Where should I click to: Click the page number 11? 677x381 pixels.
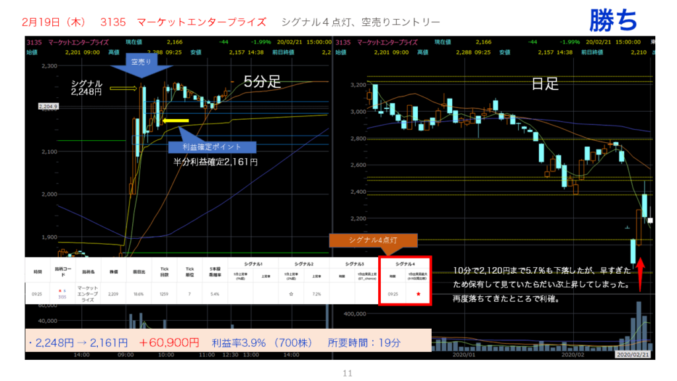348,373
